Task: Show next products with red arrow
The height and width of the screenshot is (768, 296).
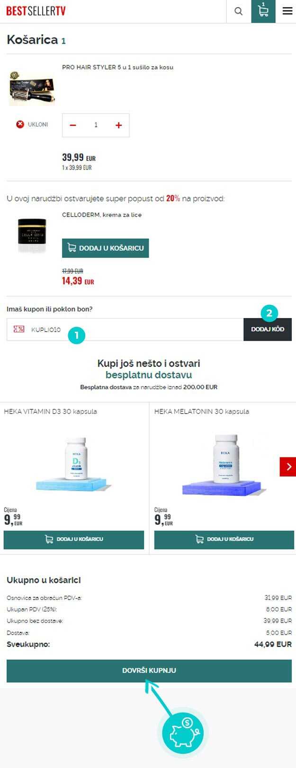Action: click(288, 467)
